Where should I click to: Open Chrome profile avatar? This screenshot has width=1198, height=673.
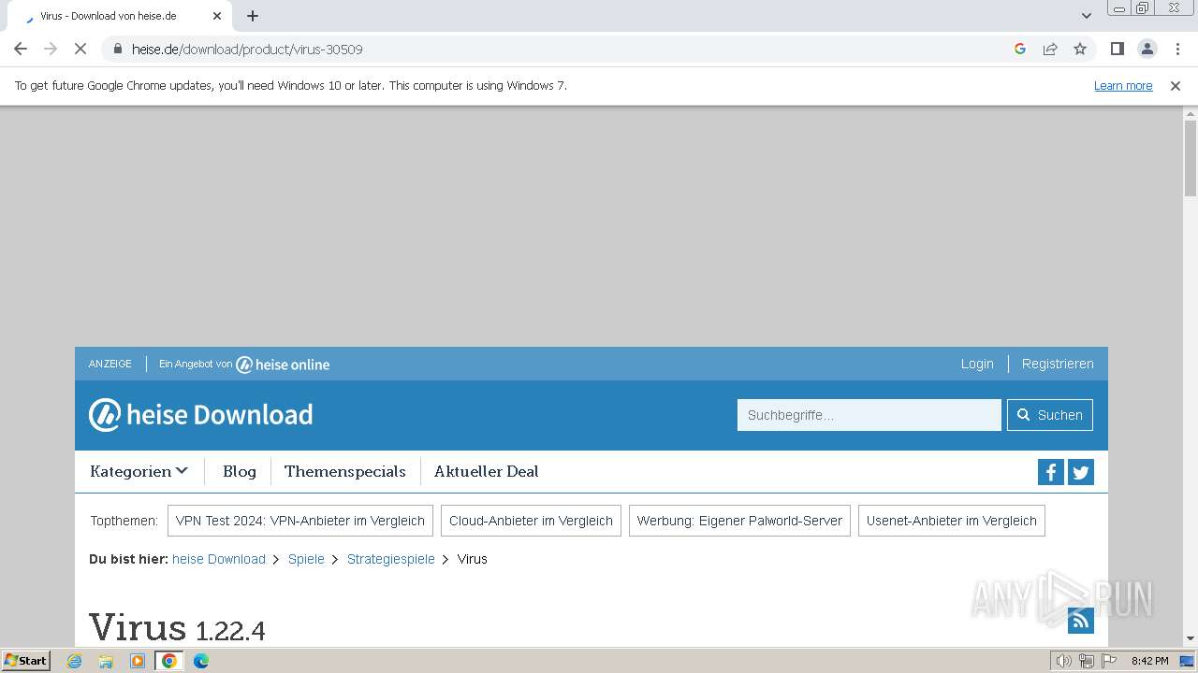click(x=1147, y=49)
